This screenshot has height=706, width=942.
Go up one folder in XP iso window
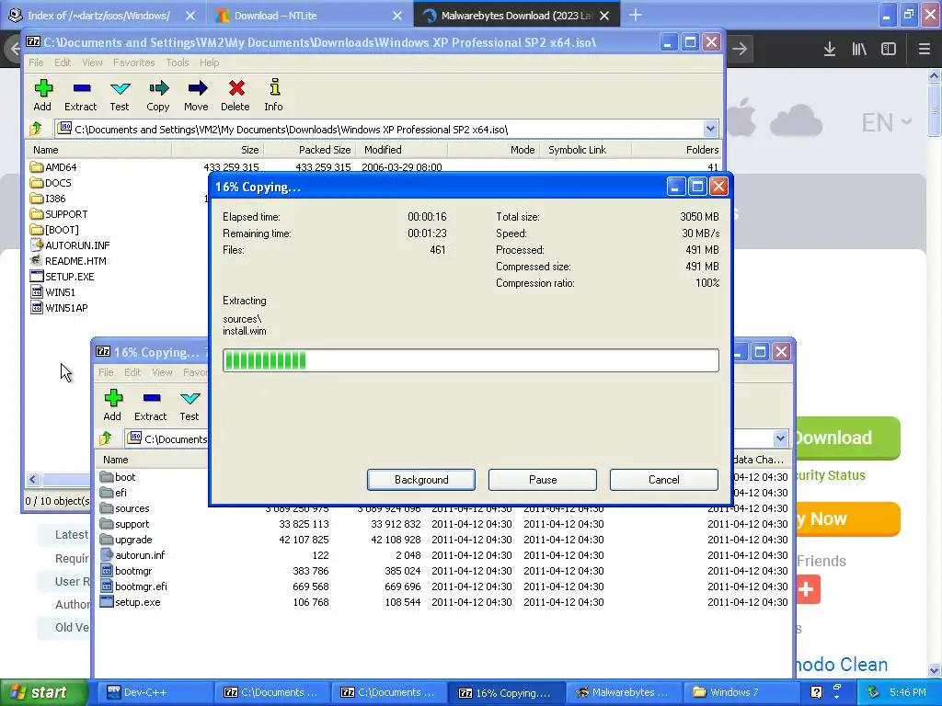point(36,129)
